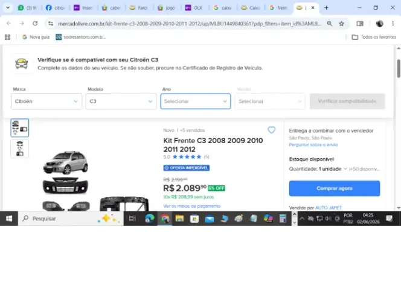Open the sodresantoro.com.b bookmark
This screenshot has height=302, width=401.
pyautogui.click(x=81, y=37)
